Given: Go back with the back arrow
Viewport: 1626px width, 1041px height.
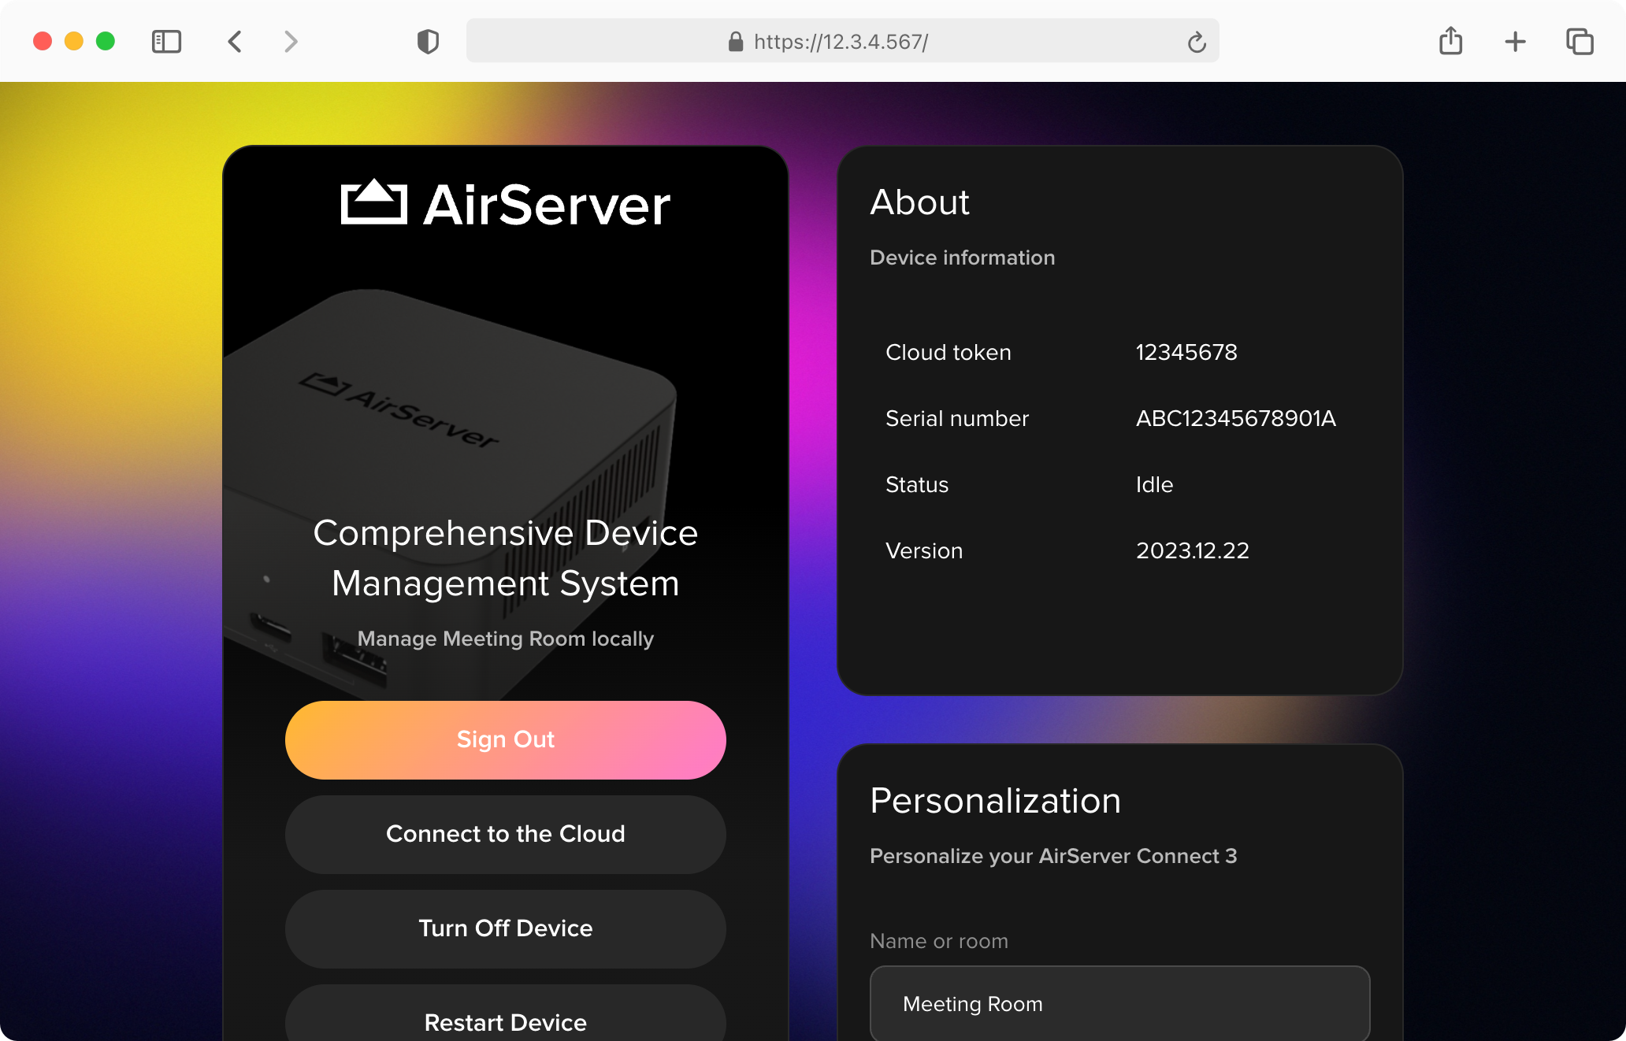Looking at the screenshot, I should (x=235, y=41).
